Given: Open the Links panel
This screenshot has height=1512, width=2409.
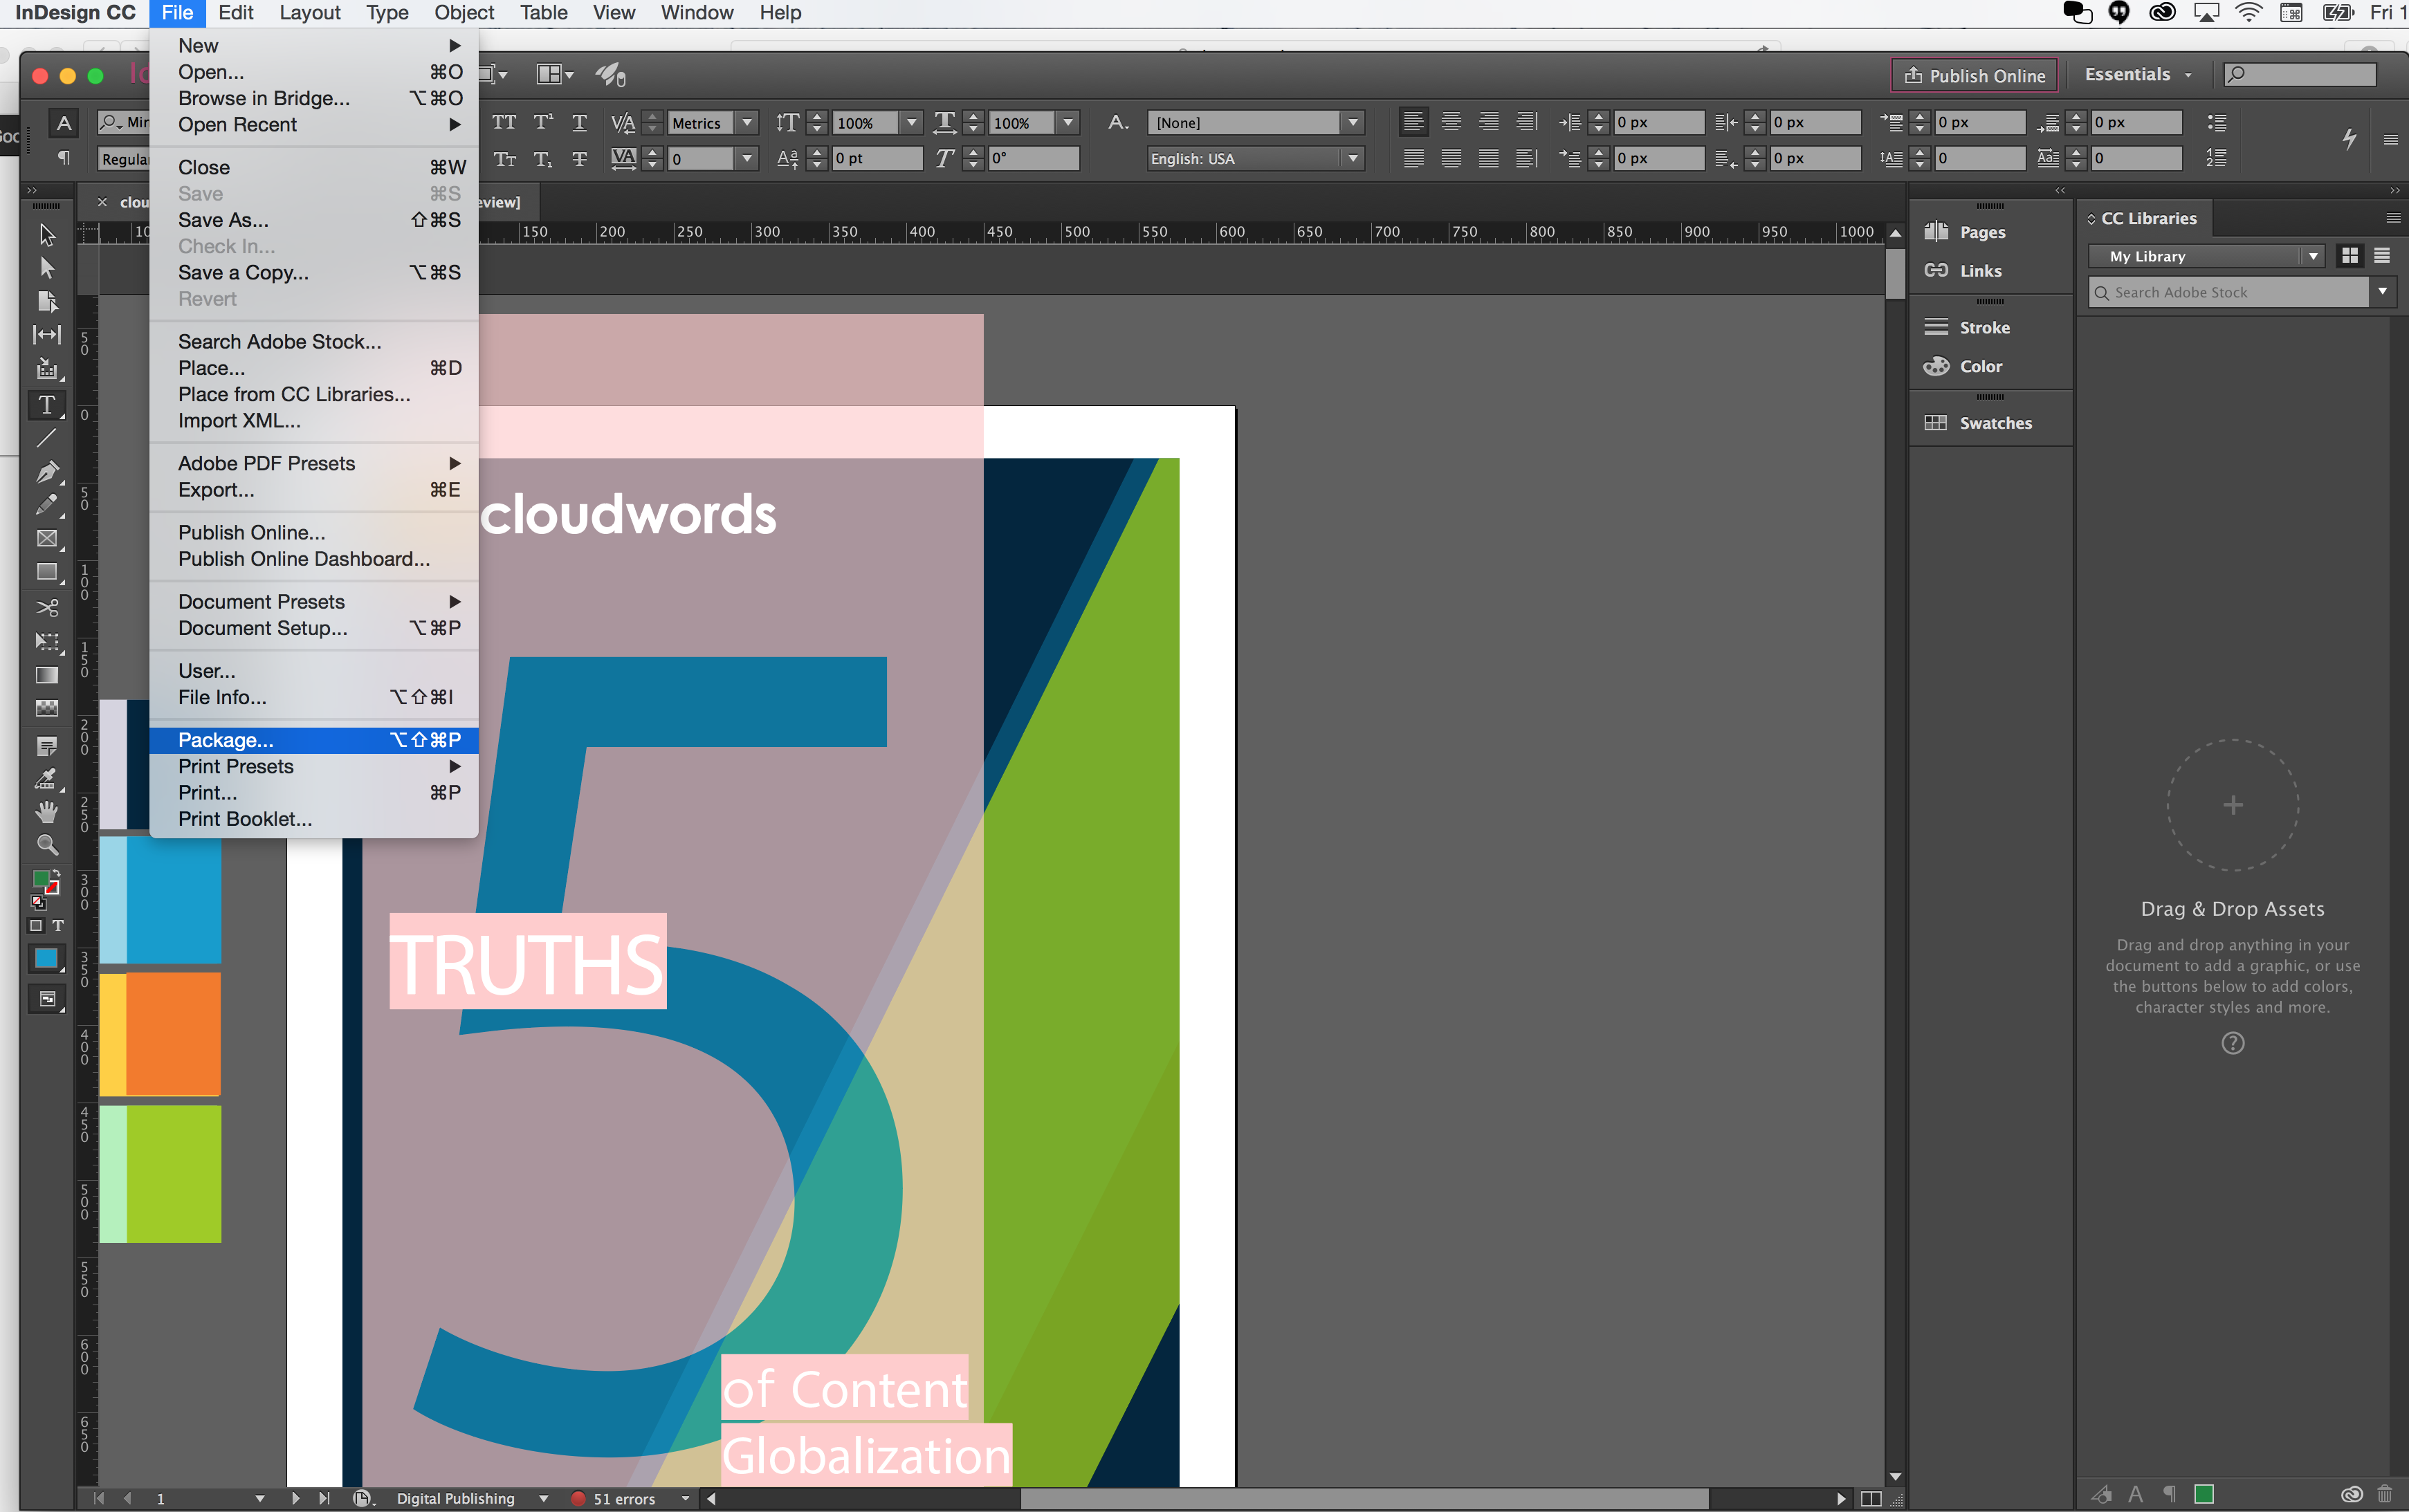Looking at the screenshot, I should coord(1979,271).
